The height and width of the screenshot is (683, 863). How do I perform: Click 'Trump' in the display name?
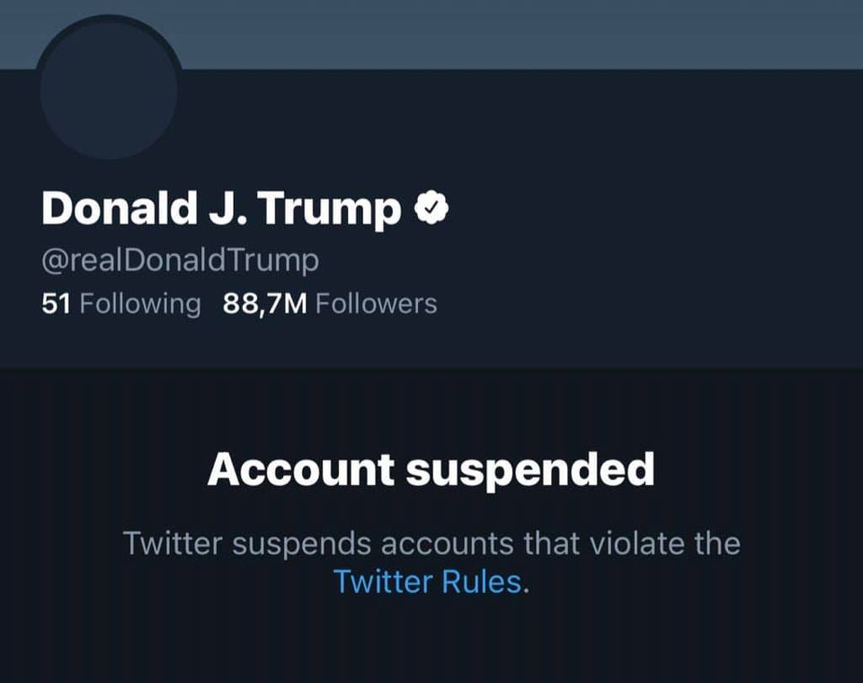coord(329,209)
